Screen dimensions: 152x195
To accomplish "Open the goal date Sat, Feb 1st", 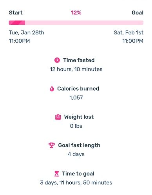I will (128, 32).
